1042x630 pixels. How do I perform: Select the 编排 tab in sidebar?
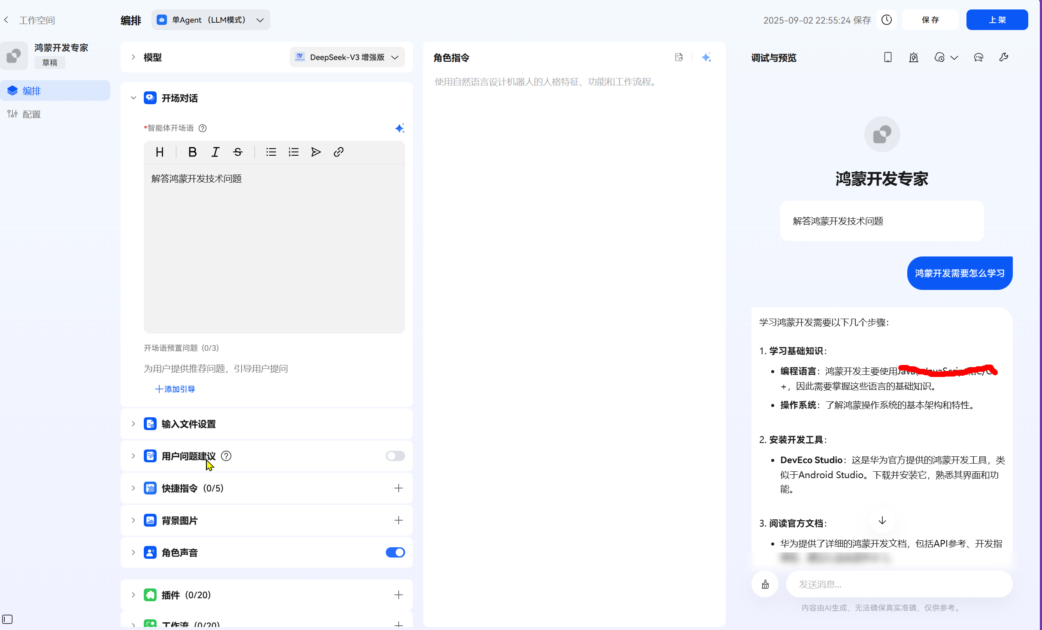pyautogui.click(x=55, y=90)
